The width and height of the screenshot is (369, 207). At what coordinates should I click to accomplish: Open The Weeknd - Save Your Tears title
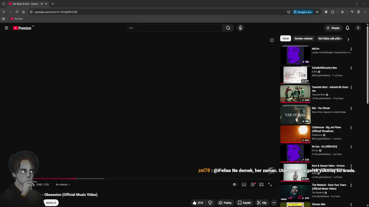coord(329,187)
